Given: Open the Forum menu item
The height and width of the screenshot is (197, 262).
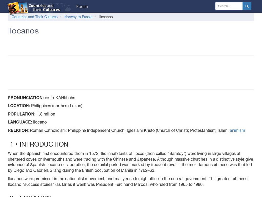Looking at the screenshot, I should [82, 6].
